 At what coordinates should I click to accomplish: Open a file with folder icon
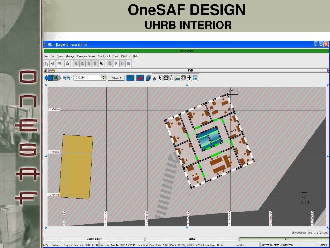coord(53,63)
